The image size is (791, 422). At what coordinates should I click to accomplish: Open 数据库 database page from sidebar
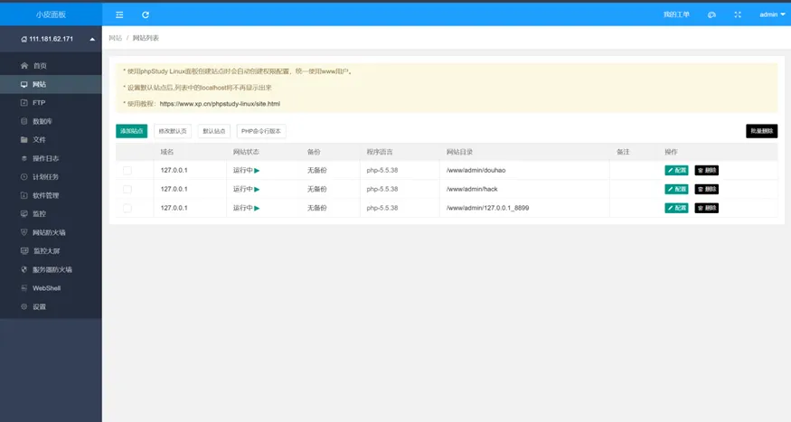point(42,121)
